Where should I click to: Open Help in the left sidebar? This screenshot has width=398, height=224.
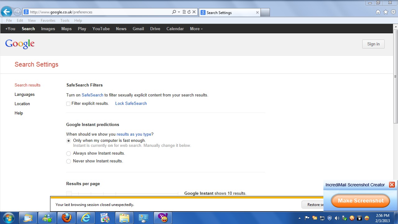pyautogui.click(x=19, y=113)
